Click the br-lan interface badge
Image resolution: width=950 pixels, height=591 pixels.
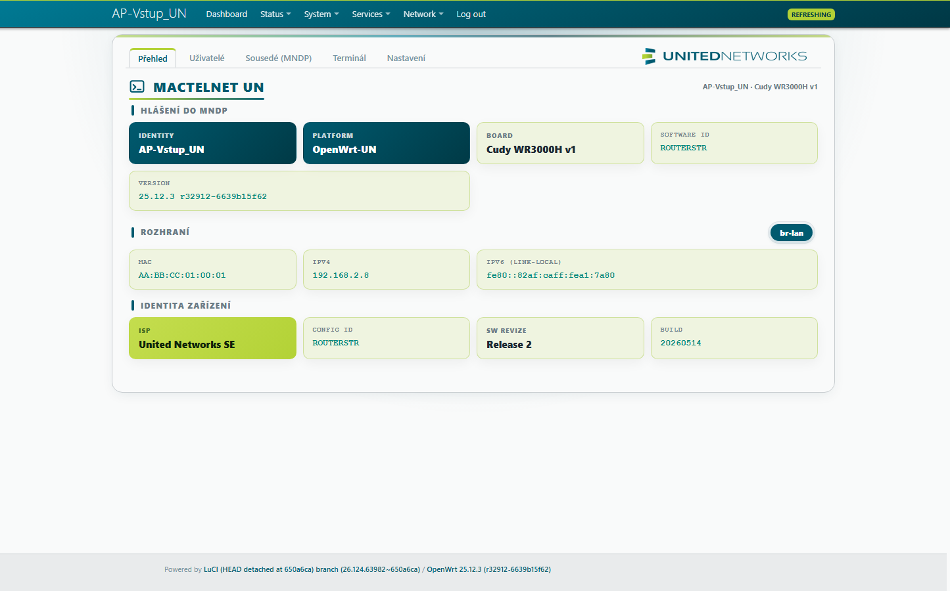tap(792, 232)
